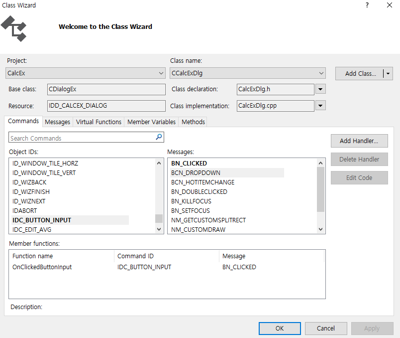
Task: Open the Add Class split-button arrow
Action: (388, 74)
